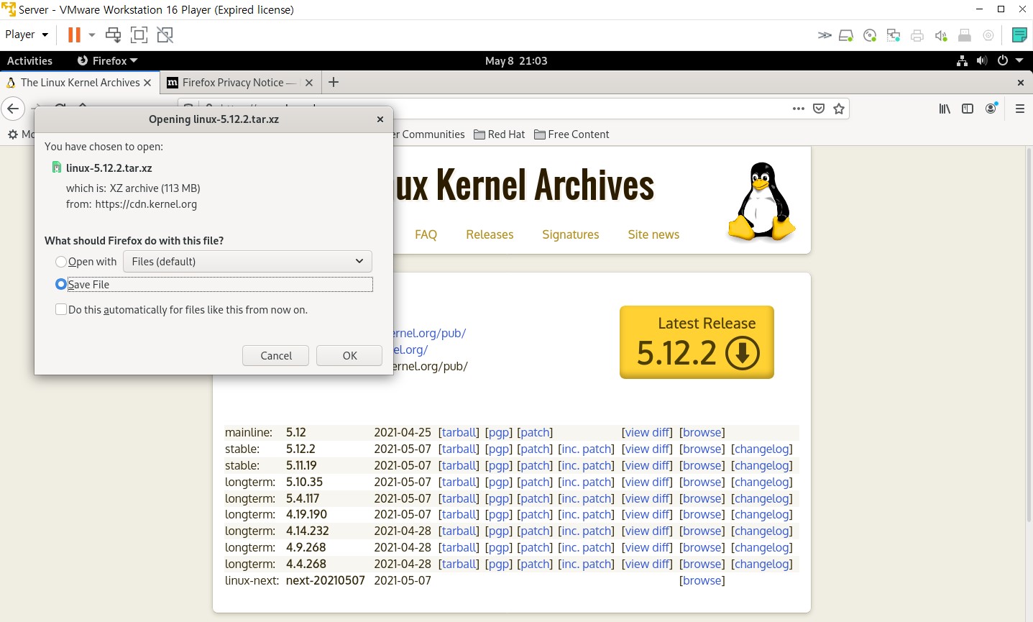The image size is (1033, 622).
Task: Click the Latest Release 5.12.2 download button
Action: (x=697, y=342)
